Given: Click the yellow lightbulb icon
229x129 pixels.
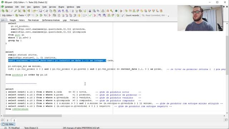Looking at the screenshot, I should [79, 15].
